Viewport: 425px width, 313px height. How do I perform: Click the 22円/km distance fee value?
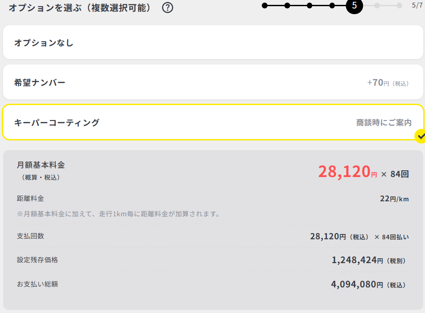click(x=394, y=199)
